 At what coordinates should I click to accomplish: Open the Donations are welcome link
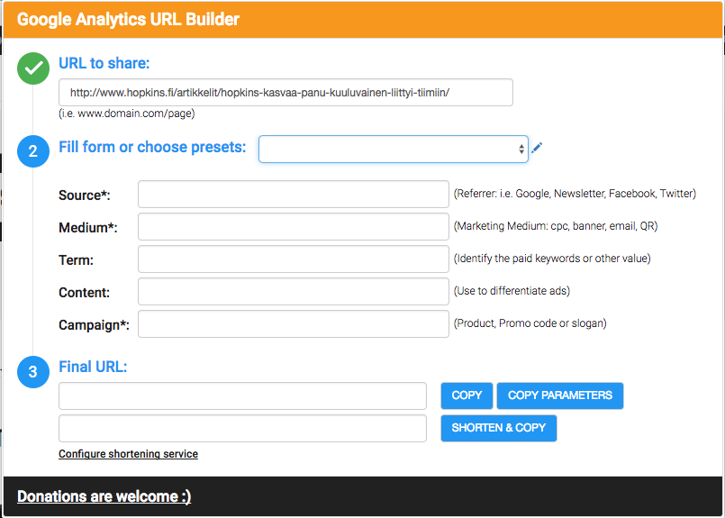click(x=104, y=496)
